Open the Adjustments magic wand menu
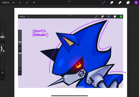The width and height of the screenshot is (139, 97). point(20,3)
